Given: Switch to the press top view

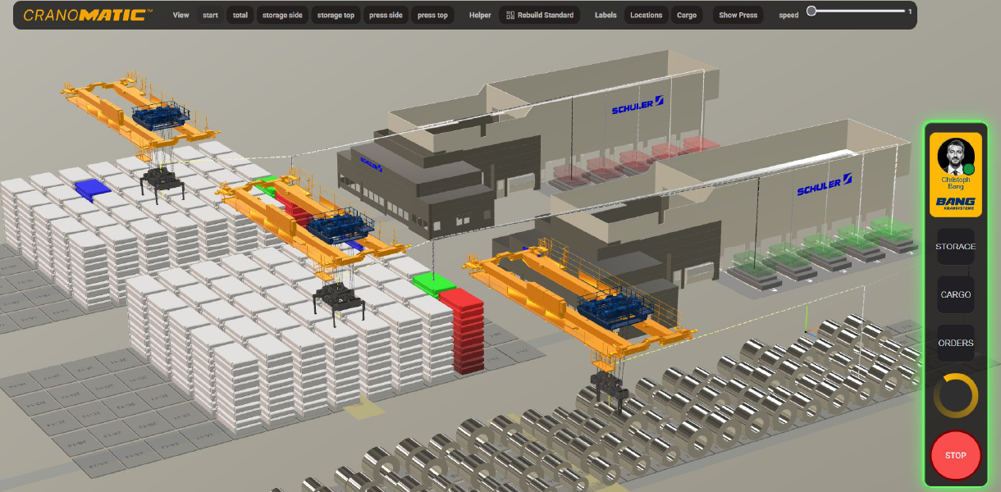Looking at the screenshot, I should [x=432, y=15].
